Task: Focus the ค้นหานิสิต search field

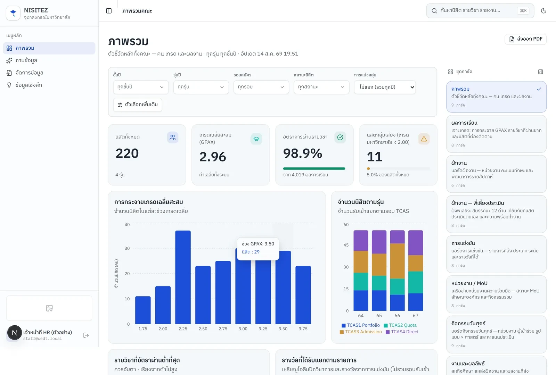Action: click(480, 11)
